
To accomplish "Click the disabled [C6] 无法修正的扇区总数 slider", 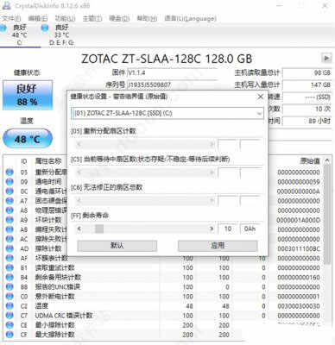I will [x=145, y=201].
